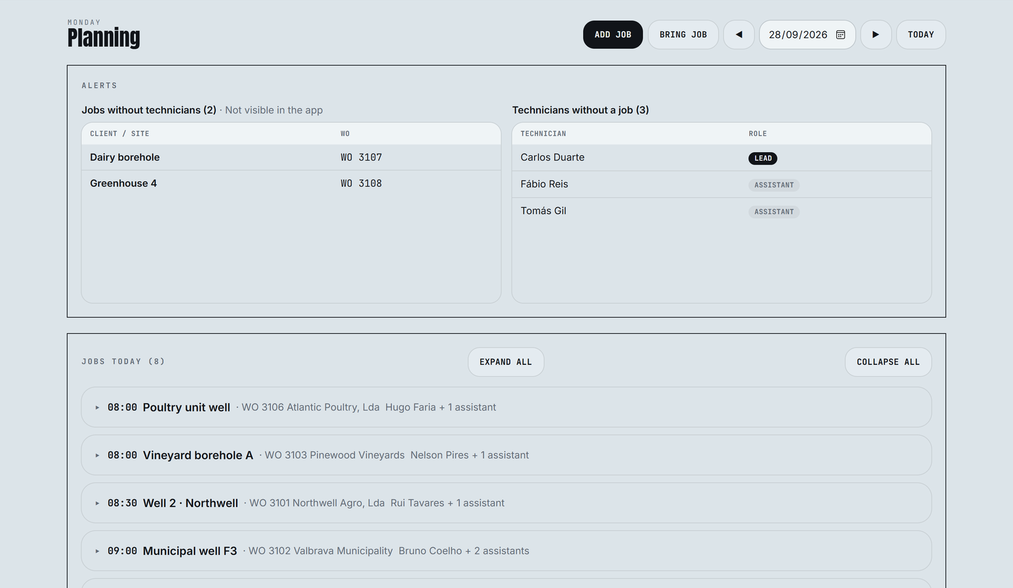This screenshot has width=1013, height=588.
Task: Select technician Fábio Reis
Action: pyautogui.click(x=544, y=184)
